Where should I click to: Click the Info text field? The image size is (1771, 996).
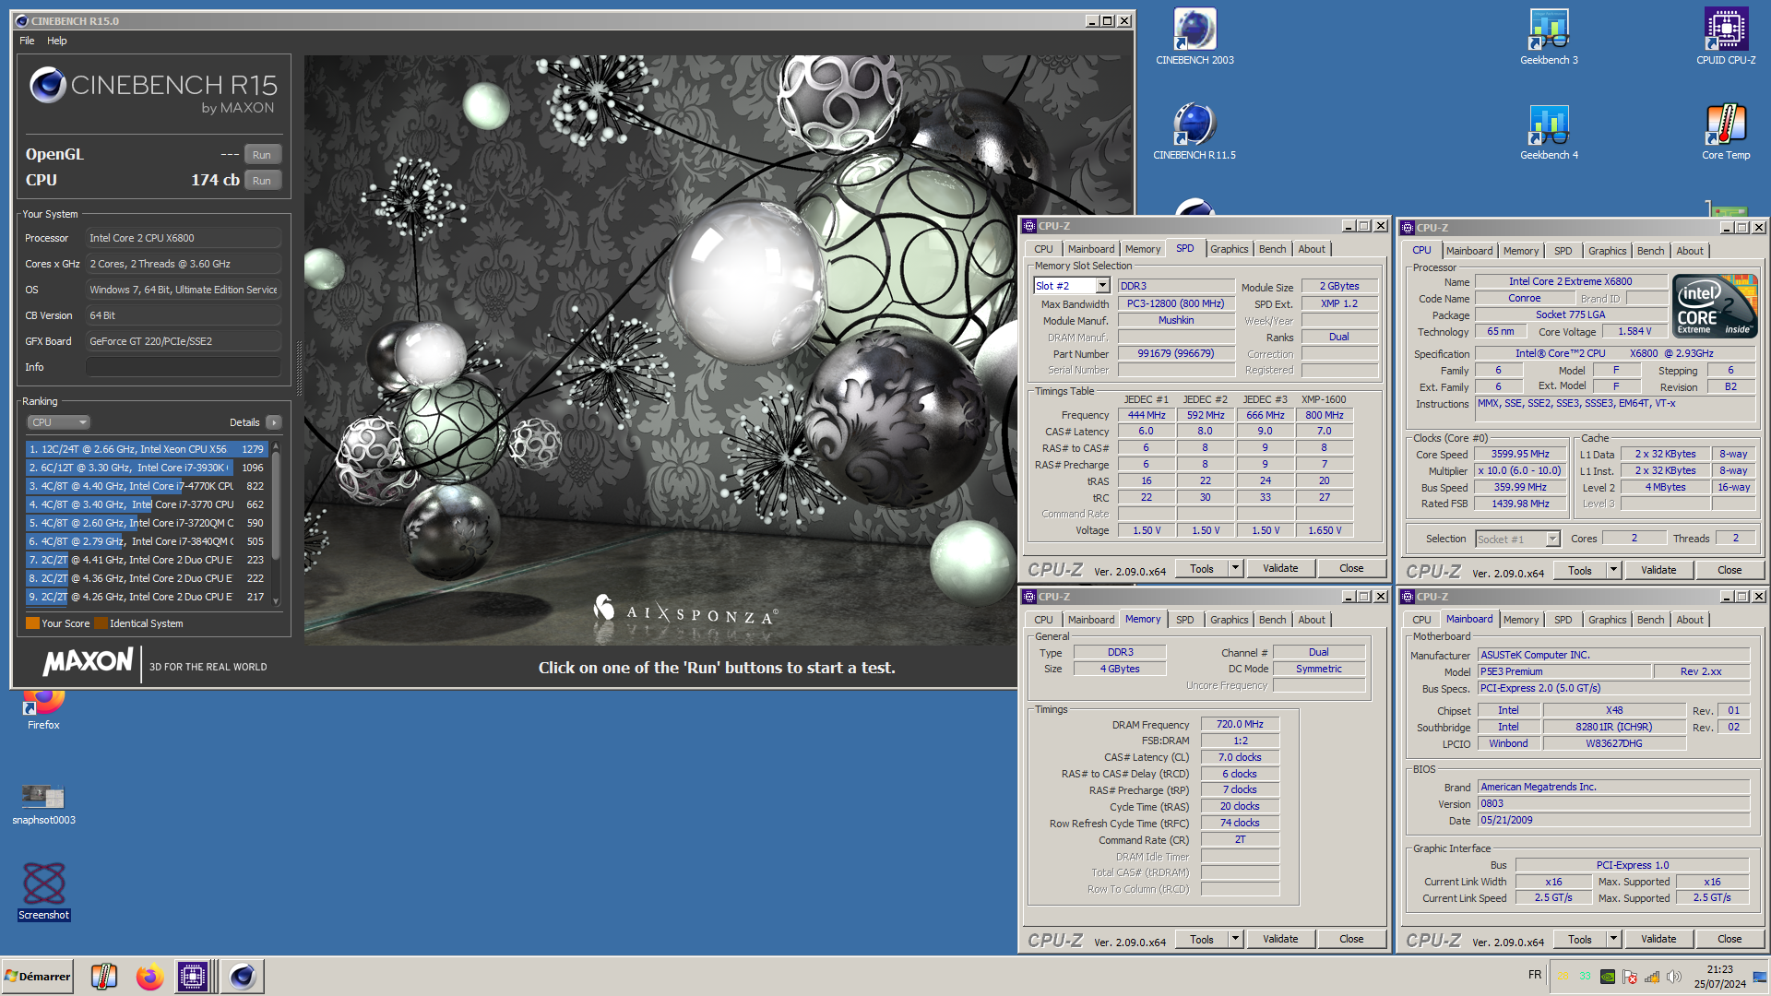pos(183,367)
